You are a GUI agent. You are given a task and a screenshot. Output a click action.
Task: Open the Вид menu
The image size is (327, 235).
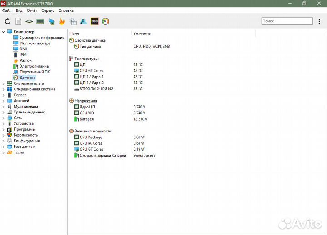tap(19, 10)
